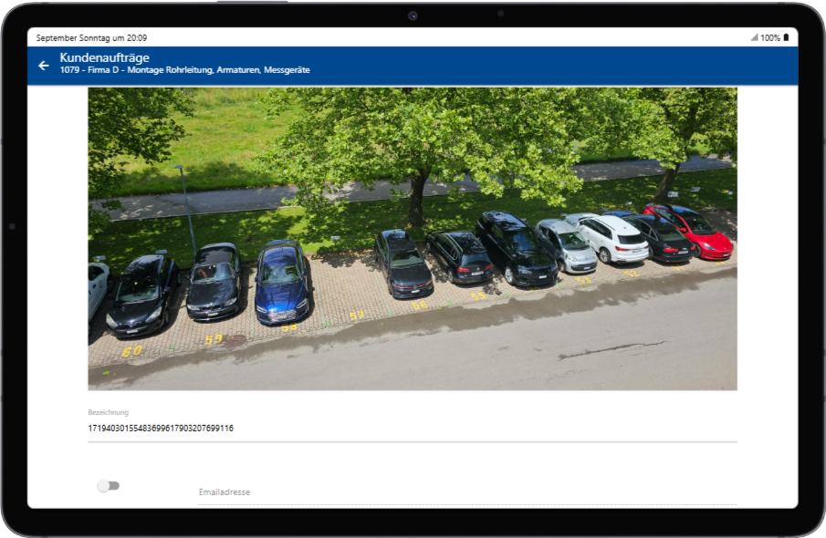Viewport: 826px width, 538px height.
Task: Open the parking lot photo
Action: (412, 239)
